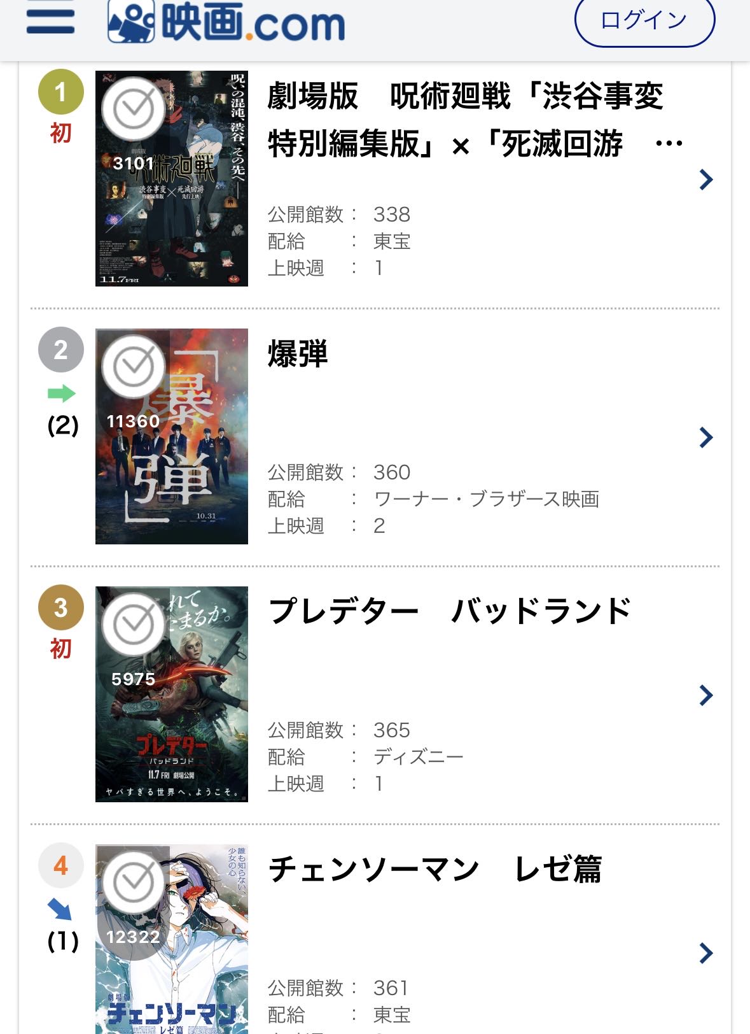Expand the 爆弾 entry chevron
Screen dimensions: 750x1034
point(705,437)
